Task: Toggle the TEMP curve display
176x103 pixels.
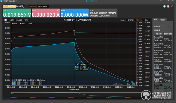Action: point(26,20)
